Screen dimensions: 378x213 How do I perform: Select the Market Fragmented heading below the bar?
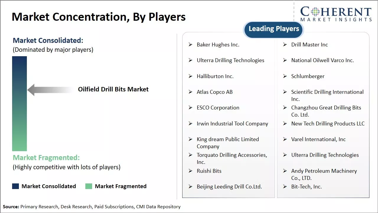46,158
